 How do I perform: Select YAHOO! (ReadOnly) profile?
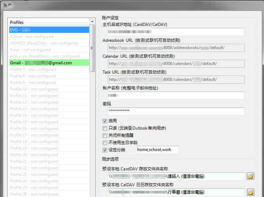tap(49, 43)
